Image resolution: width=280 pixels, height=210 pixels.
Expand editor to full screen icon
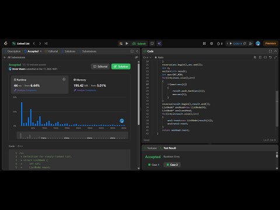[x=275, y=57]
